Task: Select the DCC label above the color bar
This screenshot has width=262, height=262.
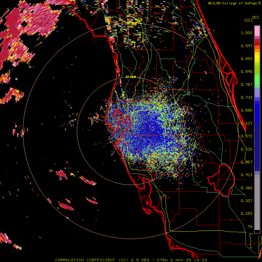Action: click(256, 17)
